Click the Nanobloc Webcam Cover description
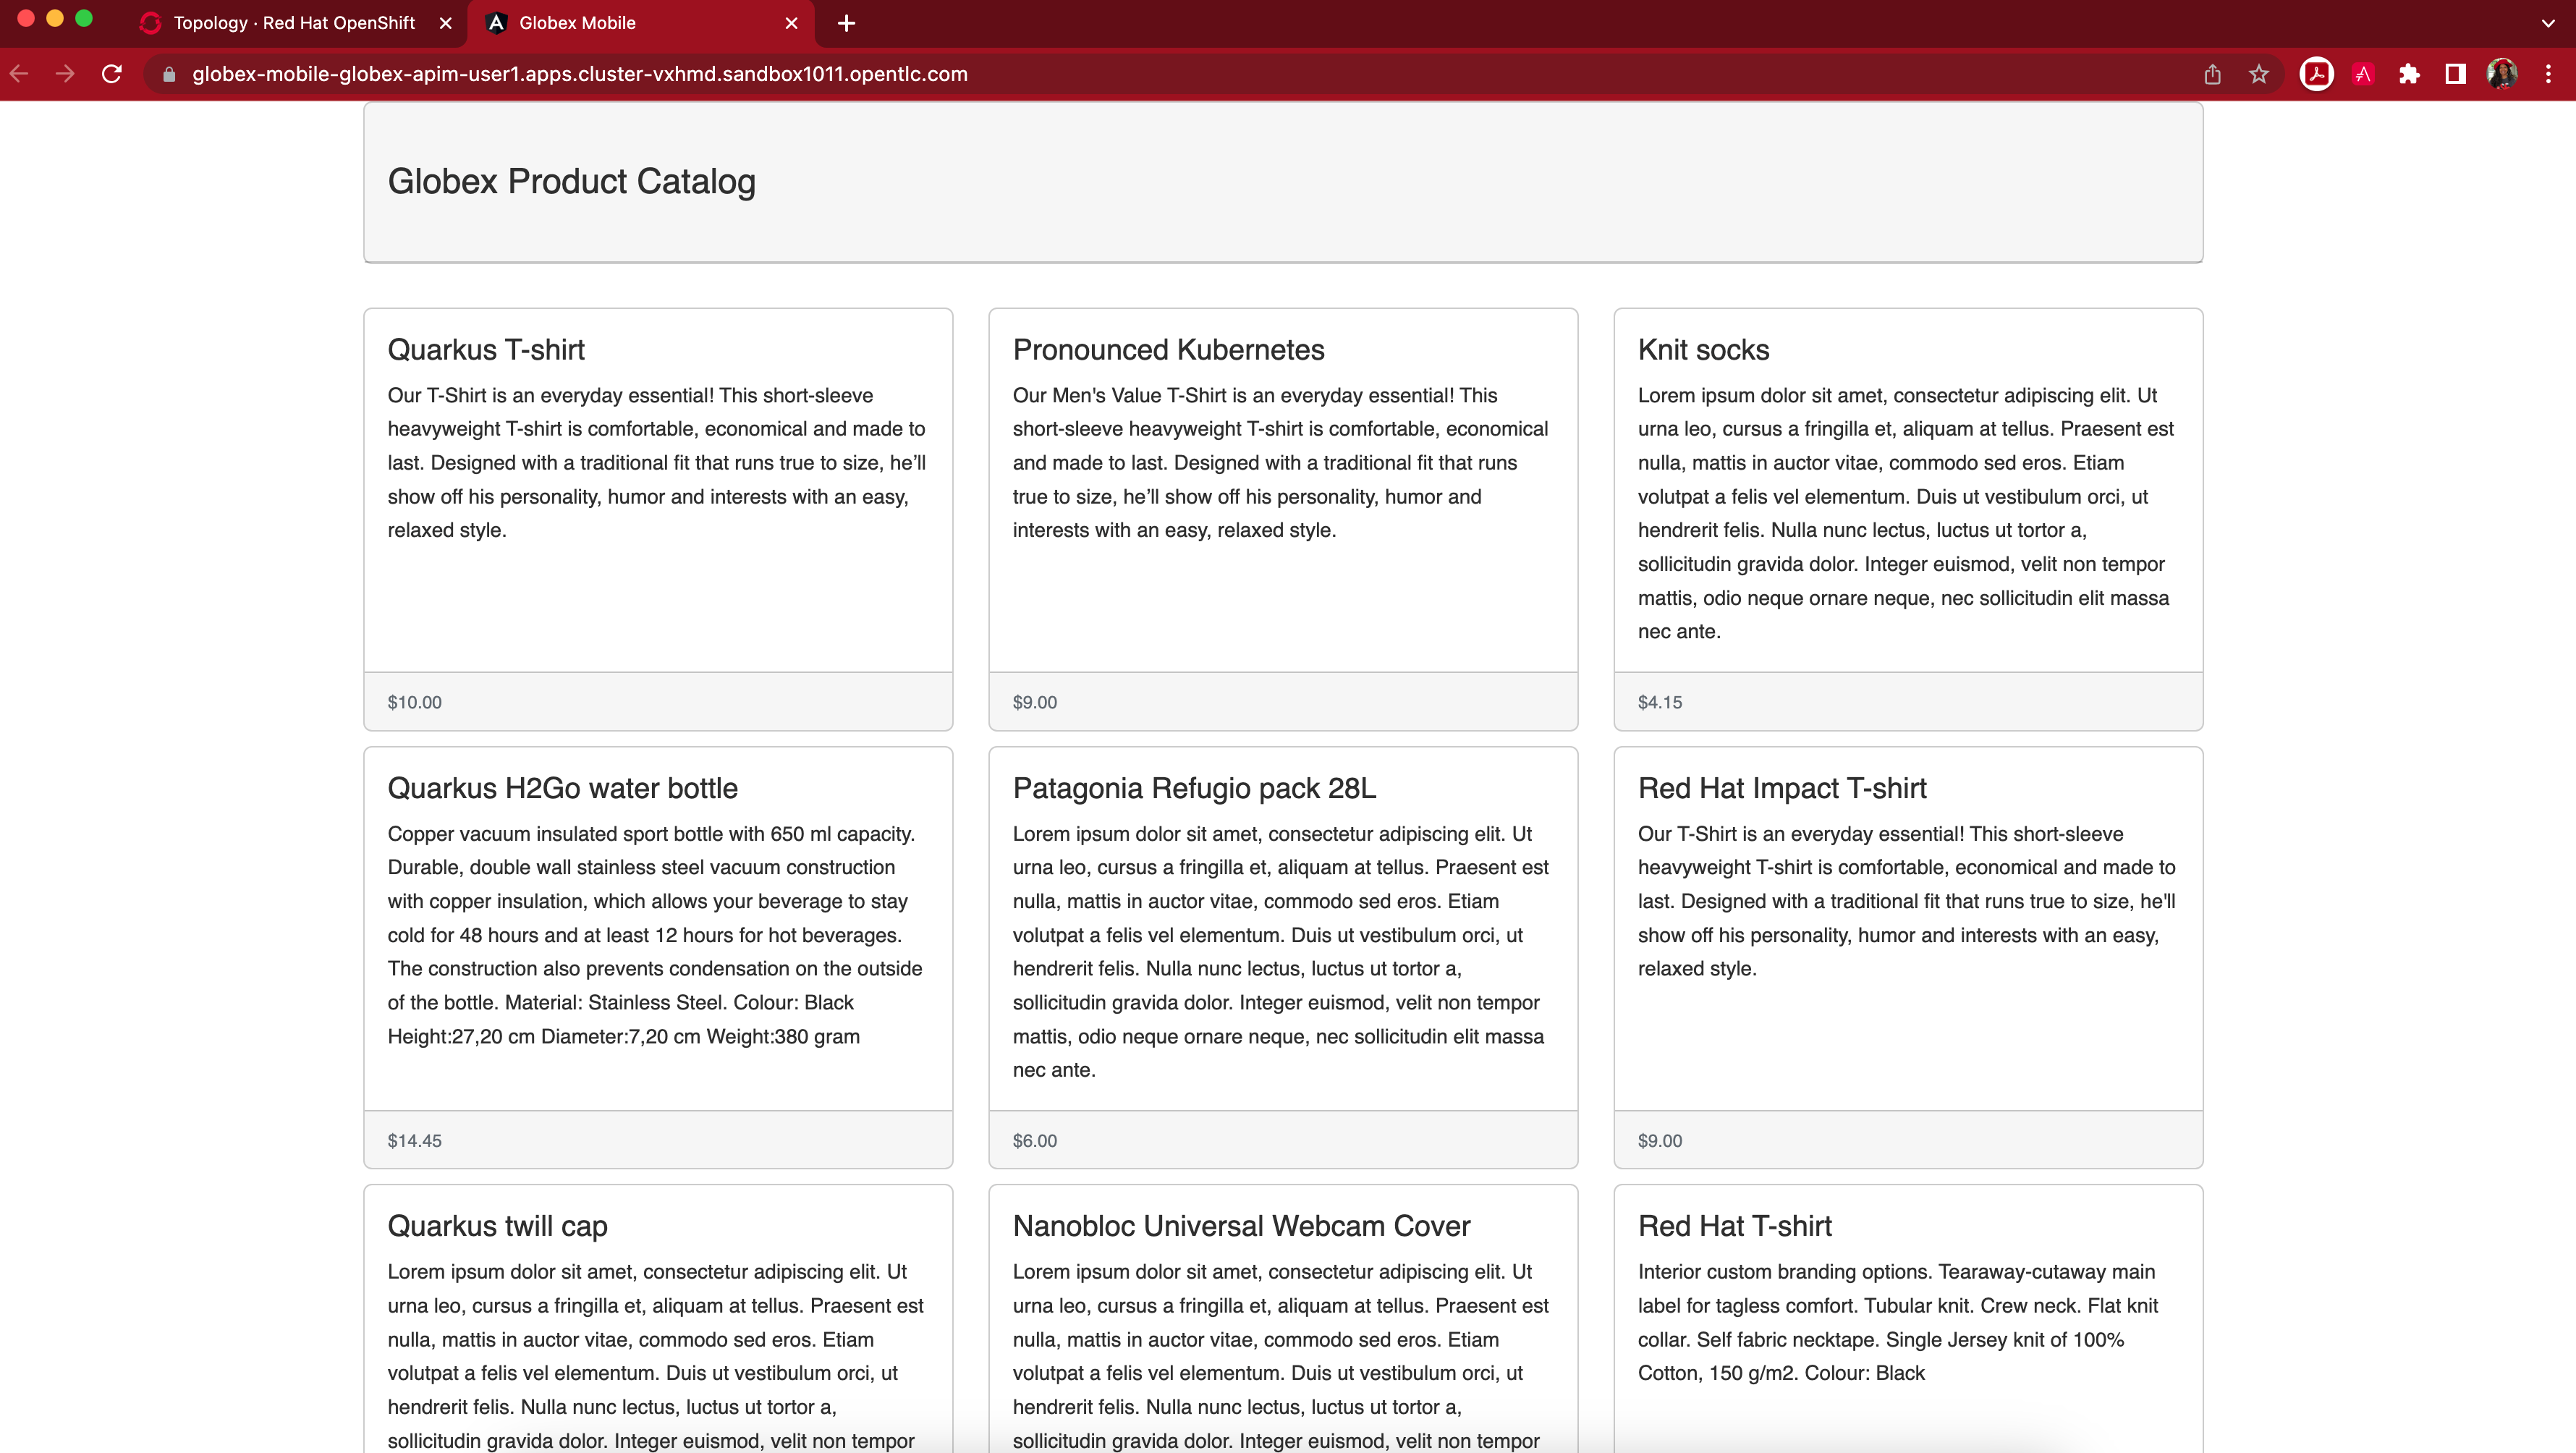 (1281, 1355)
